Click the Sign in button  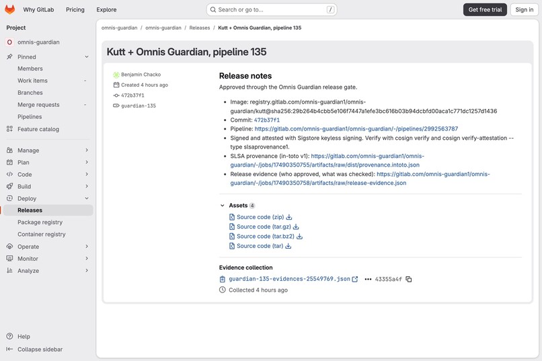click(524, 9)
